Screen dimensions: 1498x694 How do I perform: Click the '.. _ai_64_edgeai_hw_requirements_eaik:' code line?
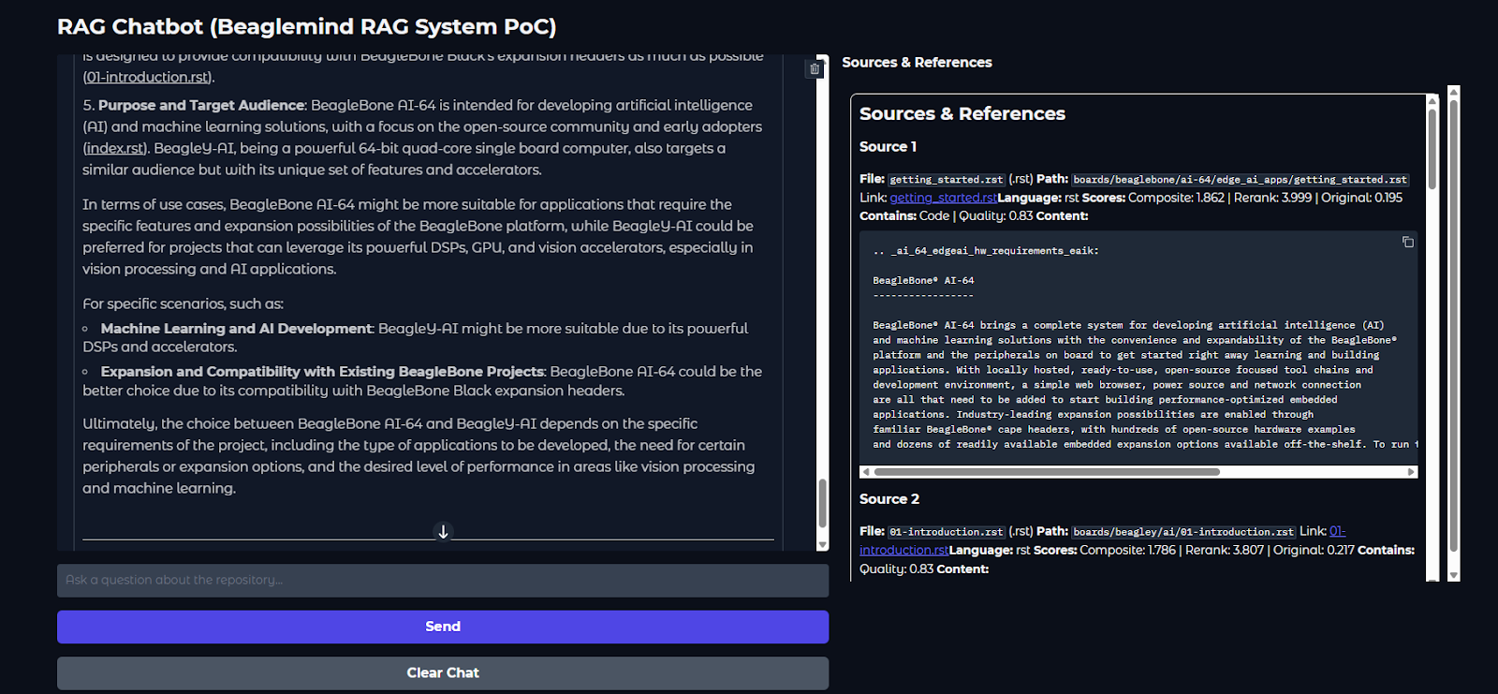[986, 251]
